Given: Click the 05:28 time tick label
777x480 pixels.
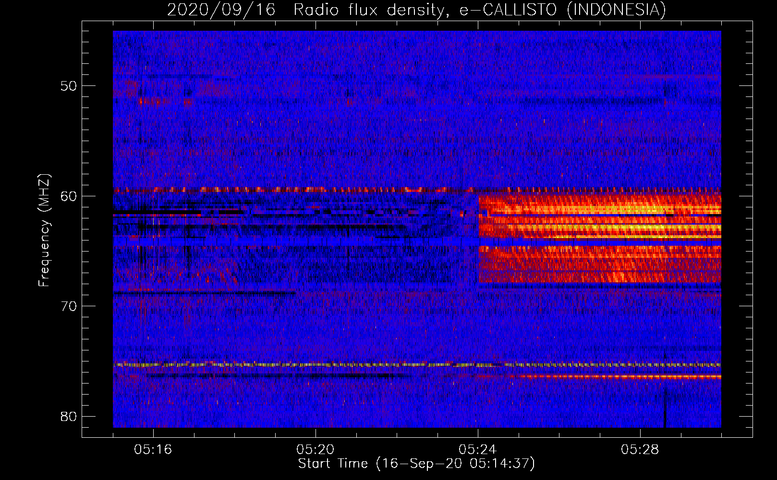Looking at the screenshot, I should (x=640, y=450).
